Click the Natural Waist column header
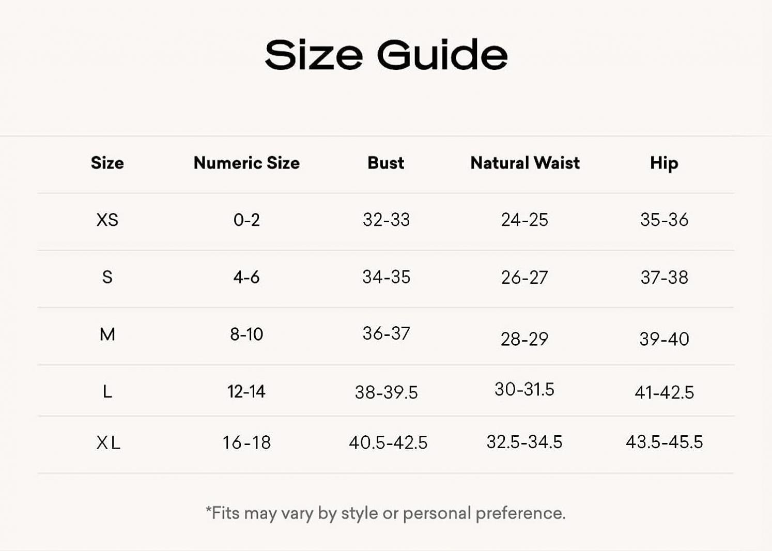 (525, 163)
